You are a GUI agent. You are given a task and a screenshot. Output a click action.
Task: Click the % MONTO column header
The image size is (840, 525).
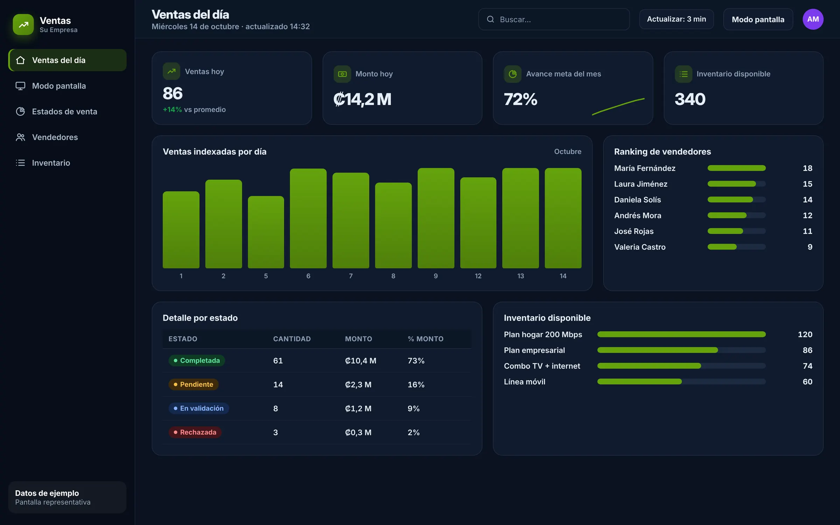426,339
